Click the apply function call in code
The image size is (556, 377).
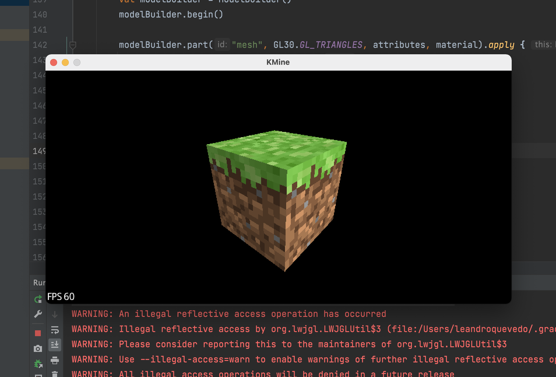coord(502,45)
